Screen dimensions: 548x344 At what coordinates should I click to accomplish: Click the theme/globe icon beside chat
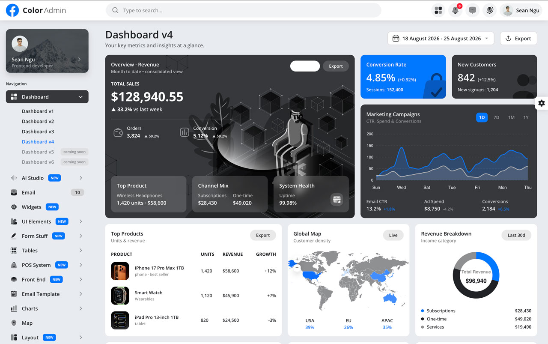click(490, 10)
